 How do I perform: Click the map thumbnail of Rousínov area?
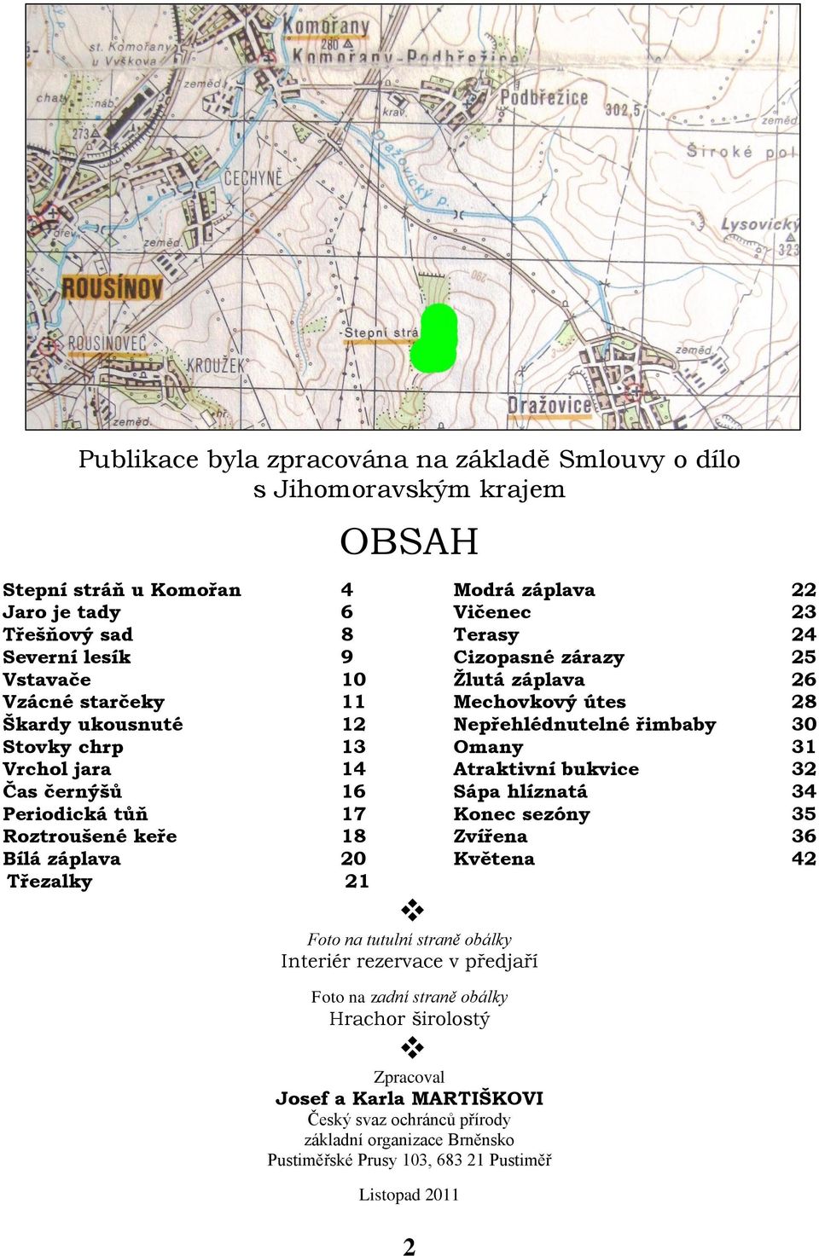413,217
